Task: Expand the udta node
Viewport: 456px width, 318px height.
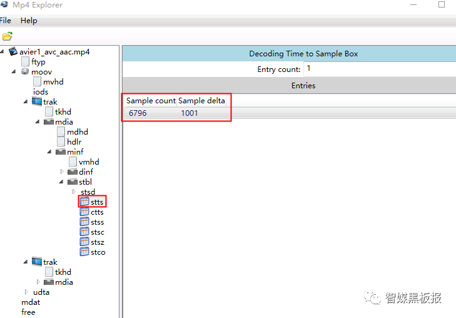Action: tap(26, 292)
